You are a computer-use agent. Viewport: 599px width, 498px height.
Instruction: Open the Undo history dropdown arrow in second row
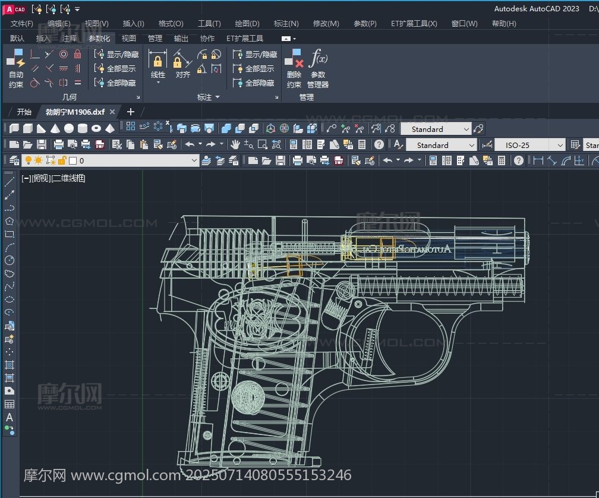tap(200, 144)
